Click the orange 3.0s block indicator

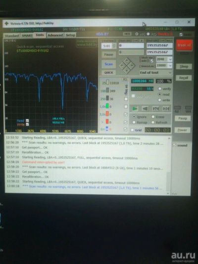107,114
